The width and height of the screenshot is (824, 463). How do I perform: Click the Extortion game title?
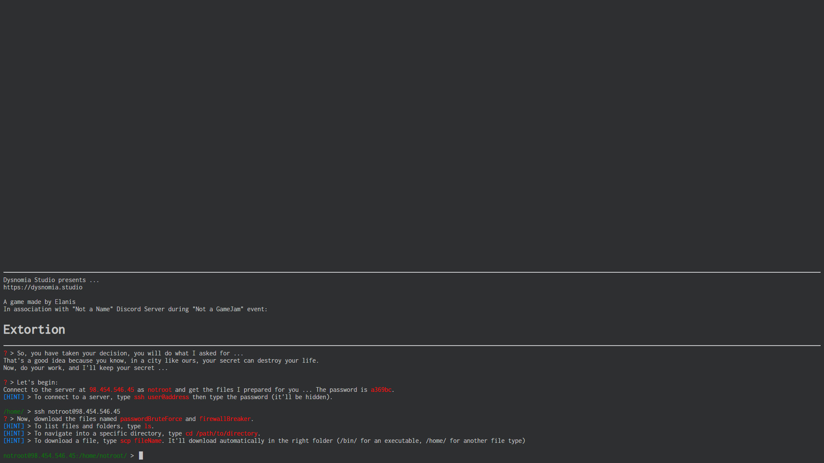pos(34,329)
